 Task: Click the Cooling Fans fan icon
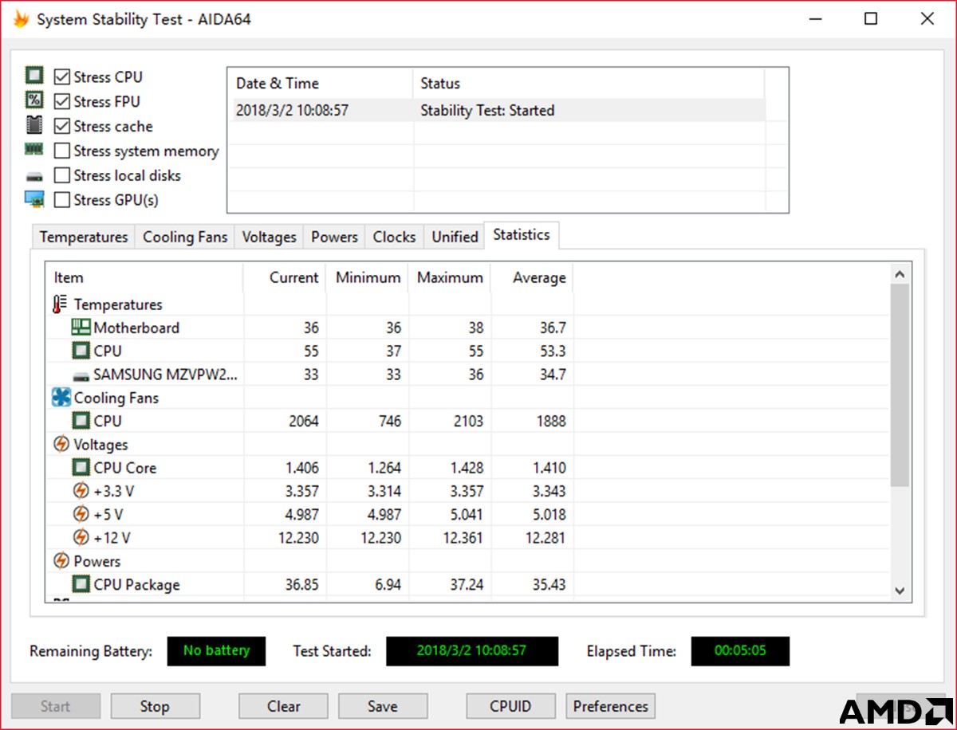click(x=61, y=398)
